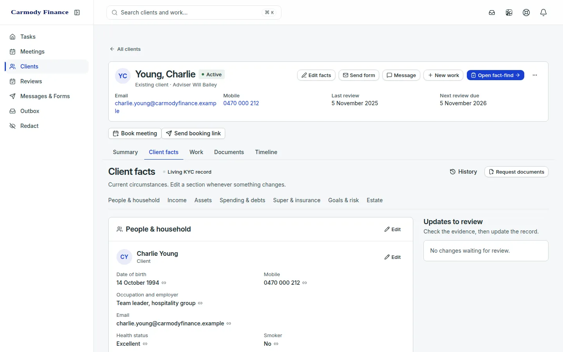Open Reviews in sidebar
The width and height of the screenshot is (563, 352).
47,81
